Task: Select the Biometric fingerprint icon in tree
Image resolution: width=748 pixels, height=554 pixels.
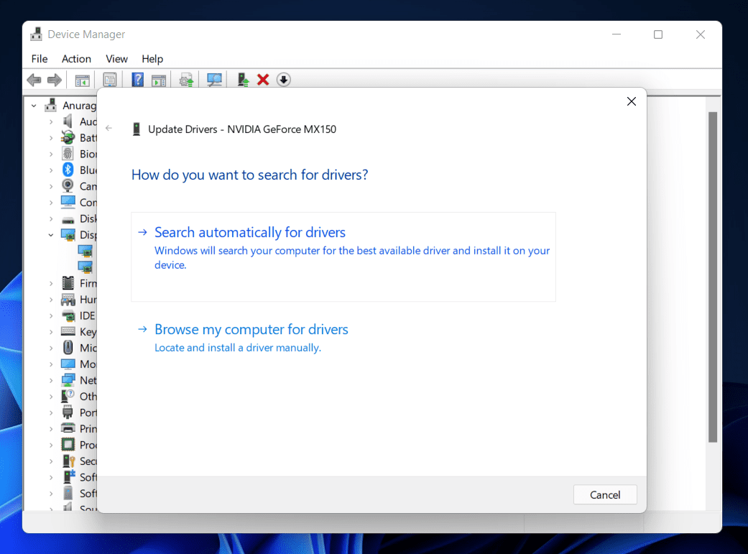Action: pos(68,154)
